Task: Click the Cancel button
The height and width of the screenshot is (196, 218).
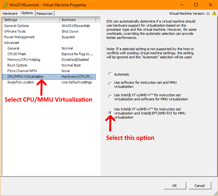Action: [x=200, y=186]
